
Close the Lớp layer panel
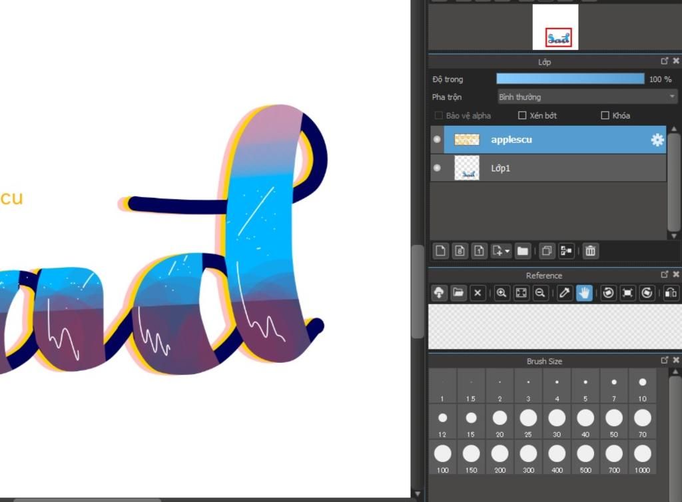(x=676, y=61)
